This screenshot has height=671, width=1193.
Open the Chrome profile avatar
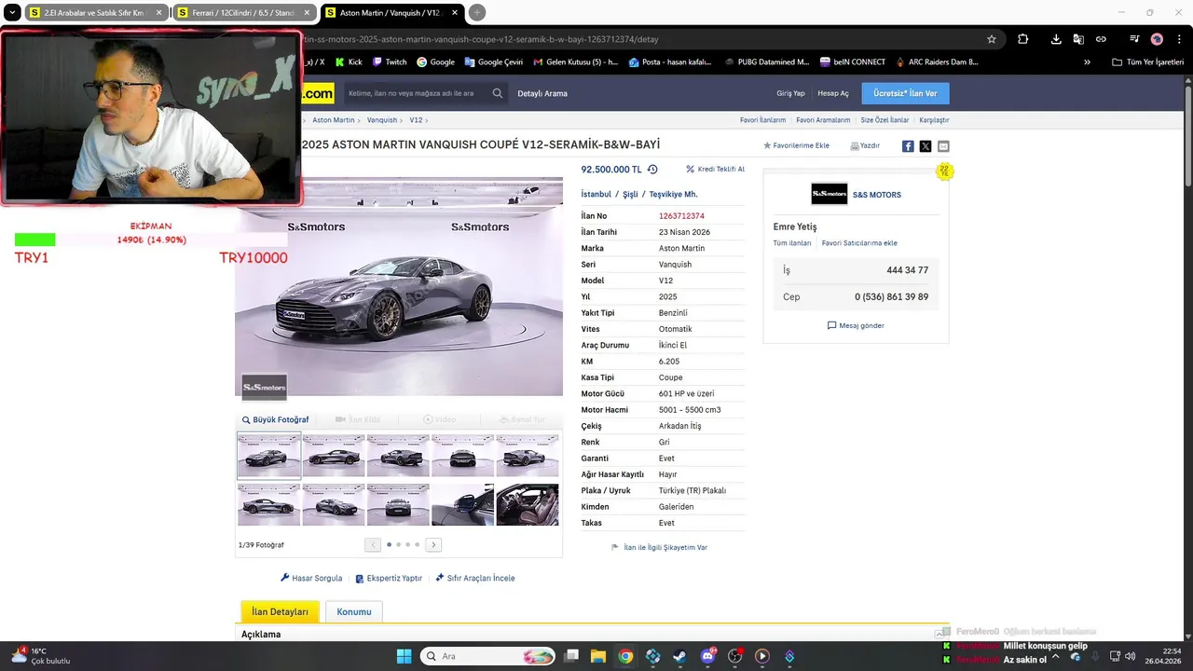click(x=1157, y=39)
